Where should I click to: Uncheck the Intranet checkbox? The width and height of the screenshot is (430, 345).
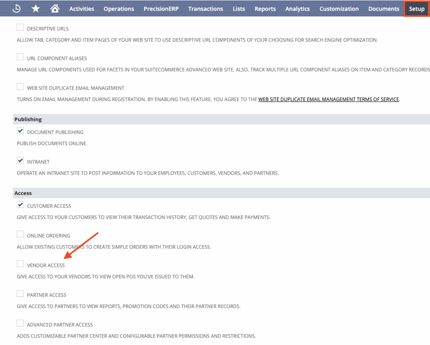coord(20,160)
